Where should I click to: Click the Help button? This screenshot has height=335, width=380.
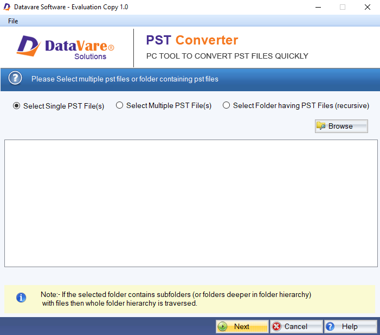point(350,326)
